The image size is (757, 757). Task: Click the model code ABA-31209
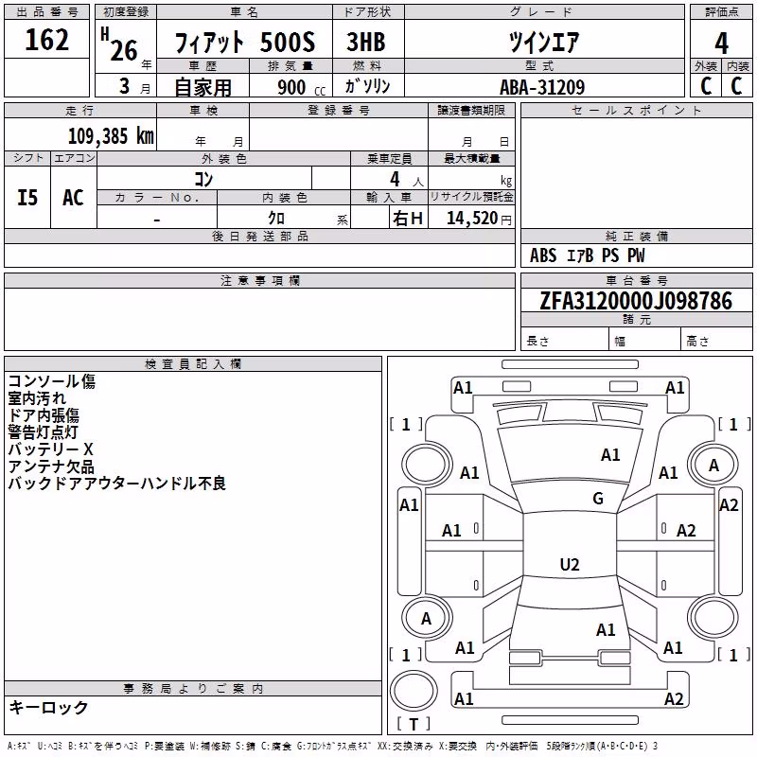pos(542,87)
